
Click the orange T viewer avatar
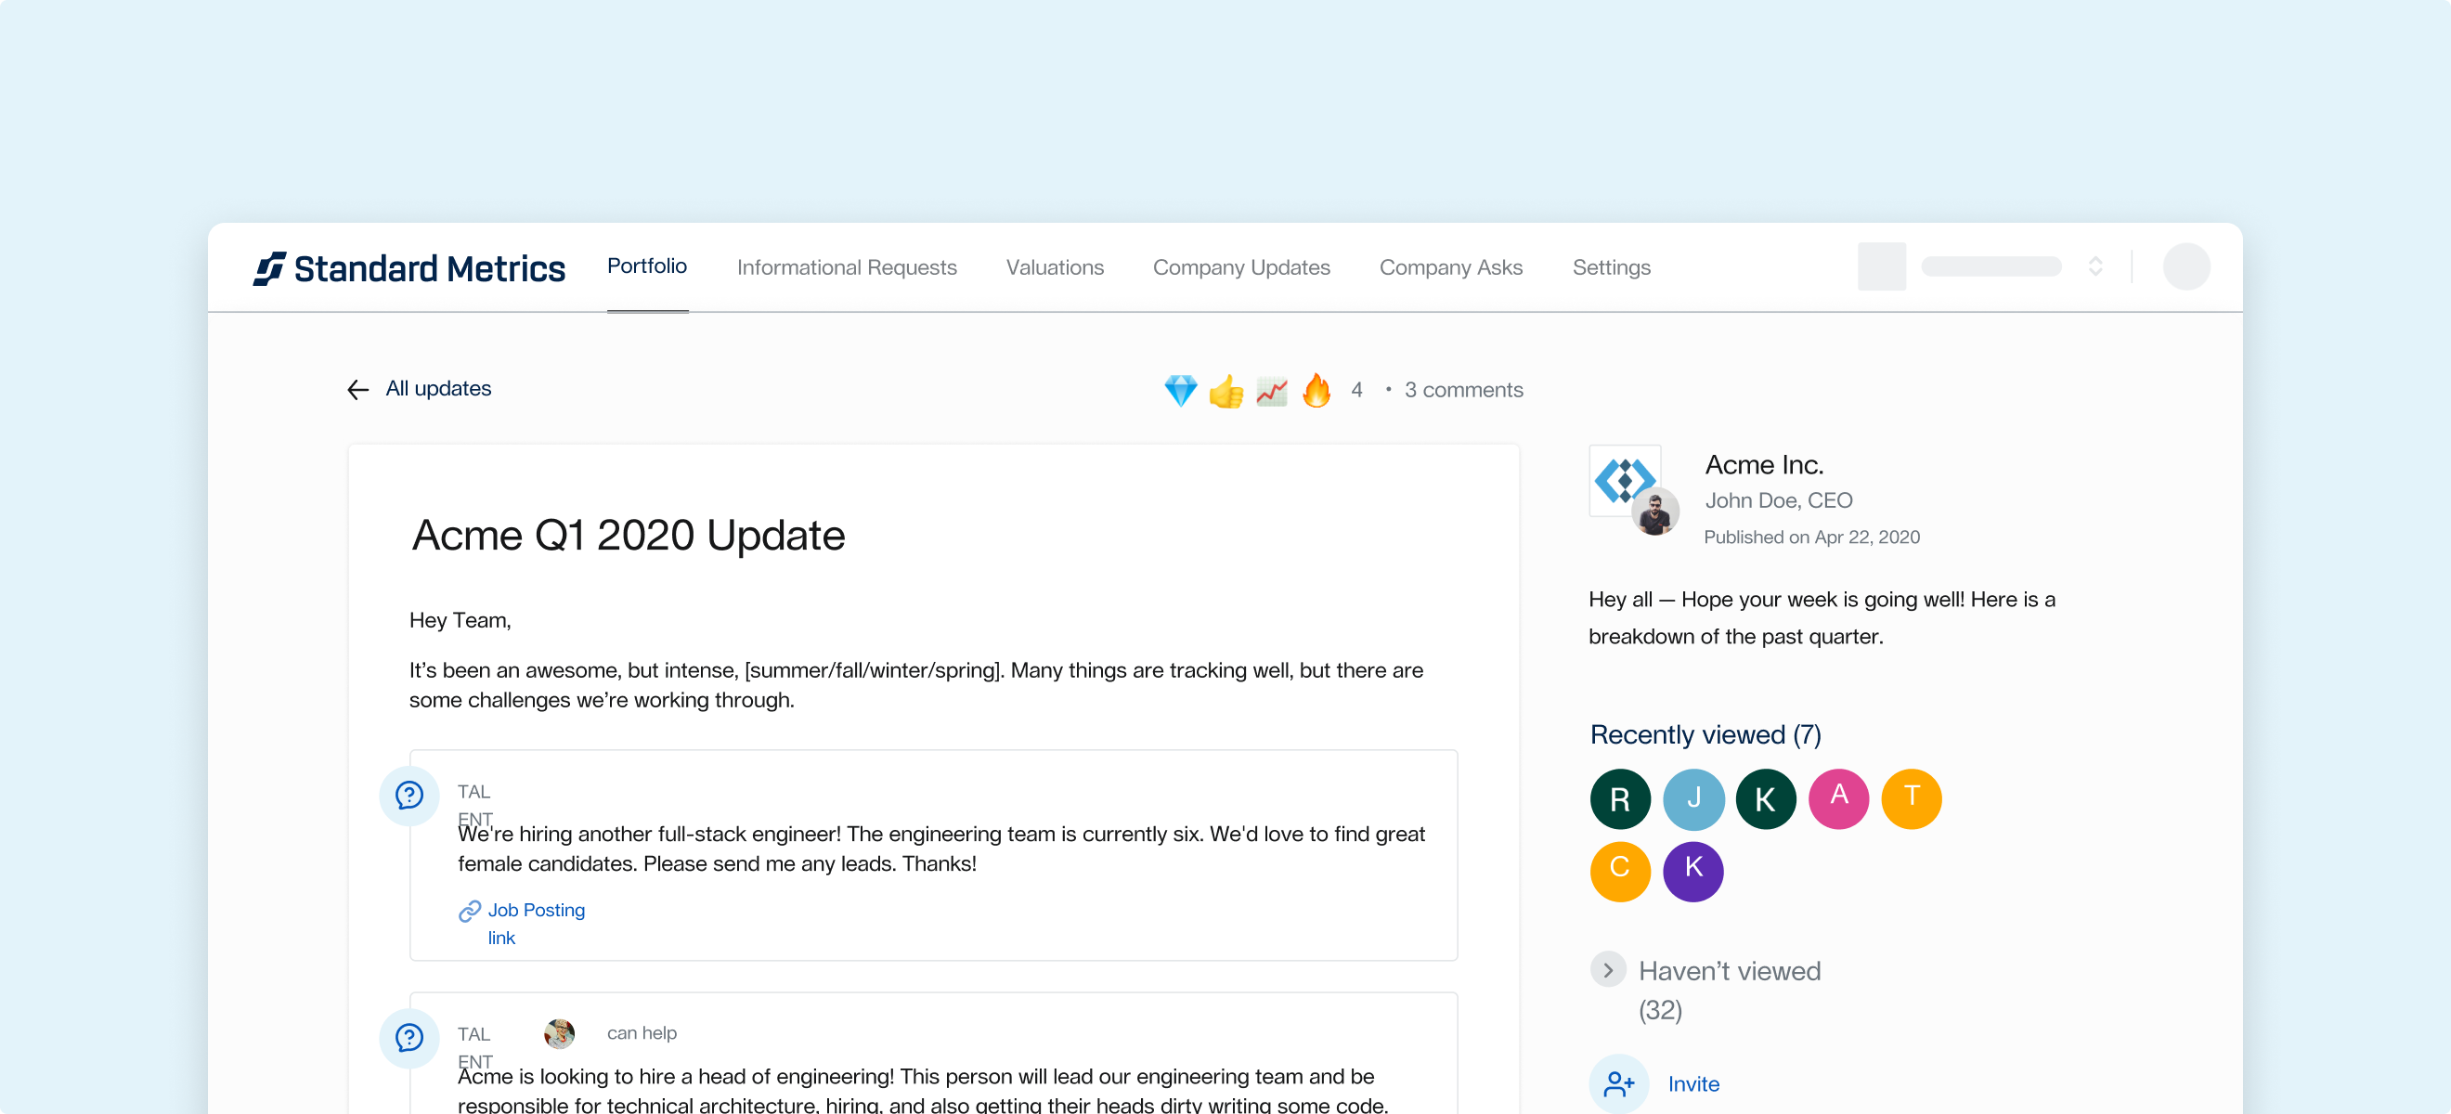tap(1911, 799)
